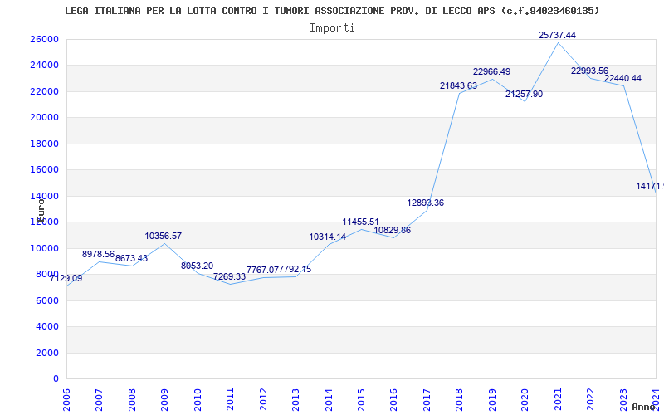Click the 25737.44 peak data label
664x415 pixels.
(x=557, y=35)
